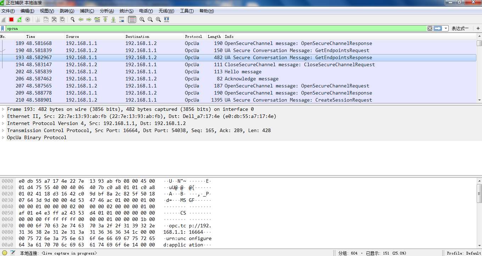
Task: Jump to the last packet
Action: [113, 19]
